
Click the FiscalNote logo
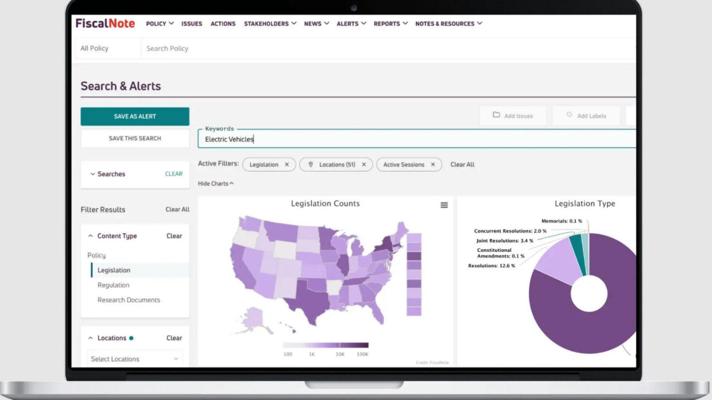pos(105,23)
